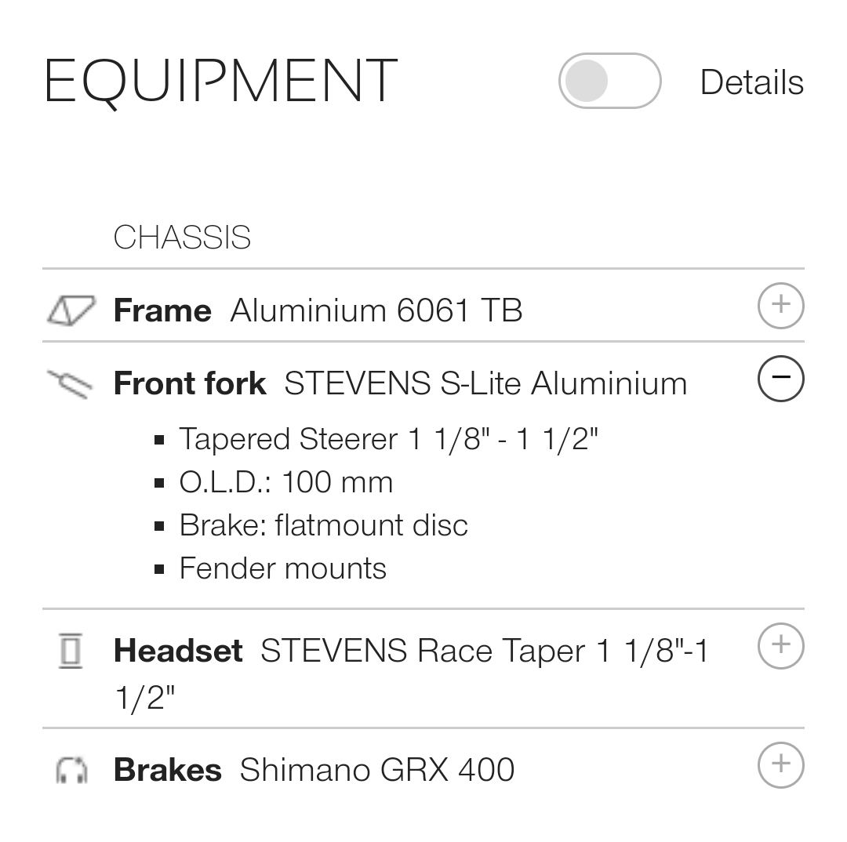Viewport: 847px width, 842px height.
Task: Click the EQUIPMENT heading
Action: coord(220,81)
